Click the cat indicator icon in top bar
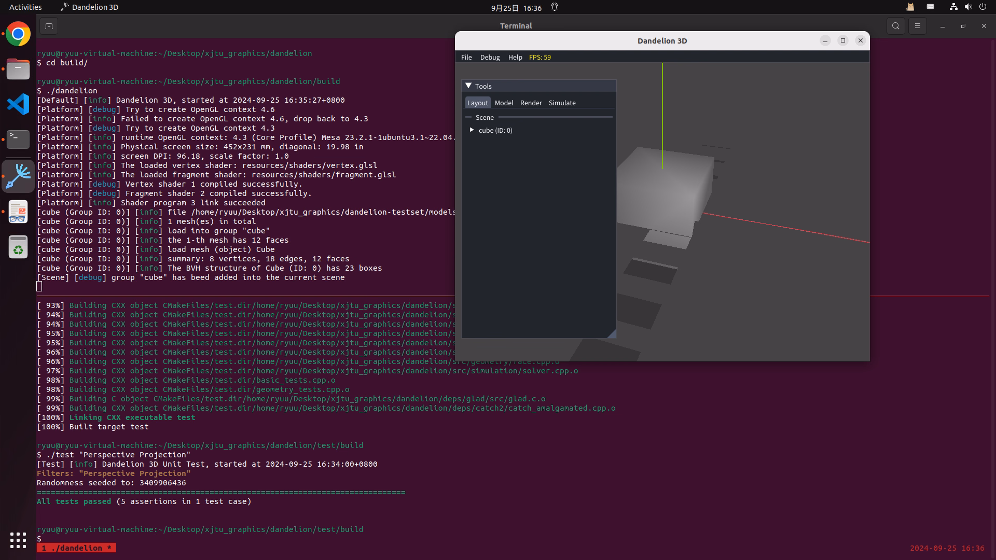996x560 pixels. (910, 7)
